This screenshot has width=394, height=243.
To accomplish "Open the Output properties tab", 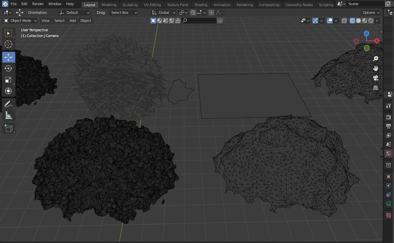I will point(389,126).
